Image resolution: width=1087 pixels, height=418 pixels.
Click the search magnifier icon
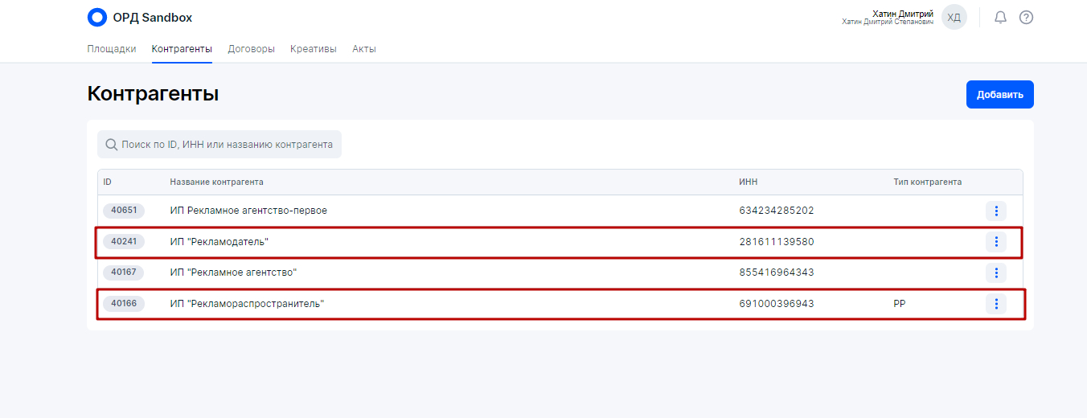[x=111, y=145]
